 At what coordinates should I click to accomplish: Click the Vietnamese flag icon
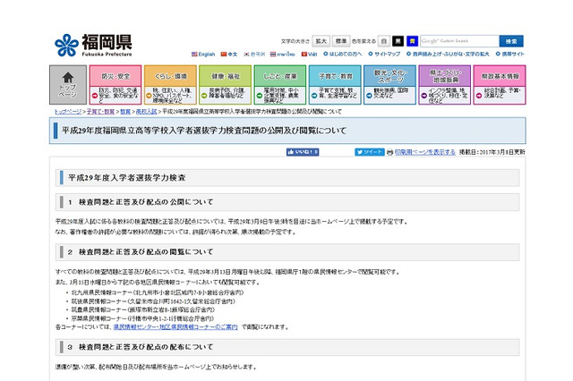304,54
